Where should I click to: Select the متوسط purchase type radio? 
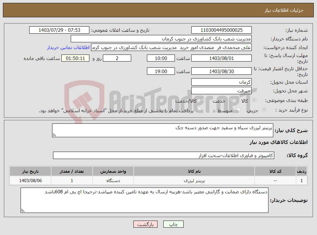pyautogui.click(x=239, y=110)
